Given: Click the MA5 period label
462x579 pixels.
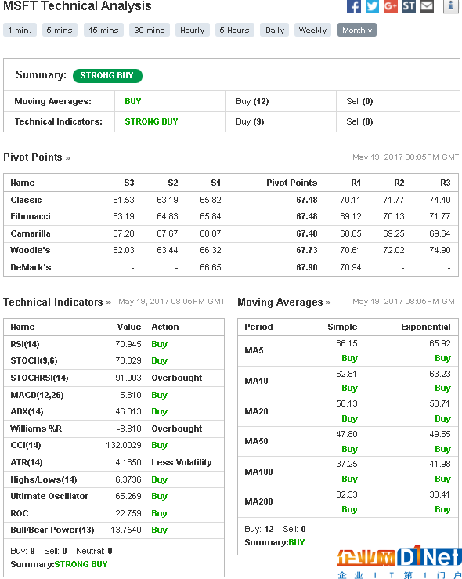Looking at the screenshot, I should click(254, 350).
